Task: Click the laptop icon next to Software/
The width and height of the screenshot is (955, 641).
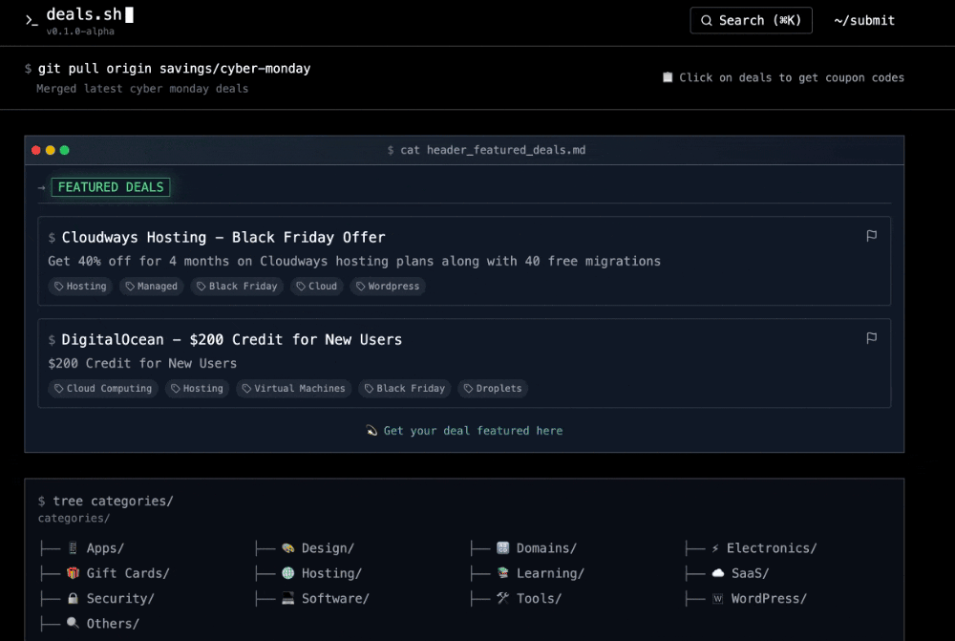Action: 288,598
